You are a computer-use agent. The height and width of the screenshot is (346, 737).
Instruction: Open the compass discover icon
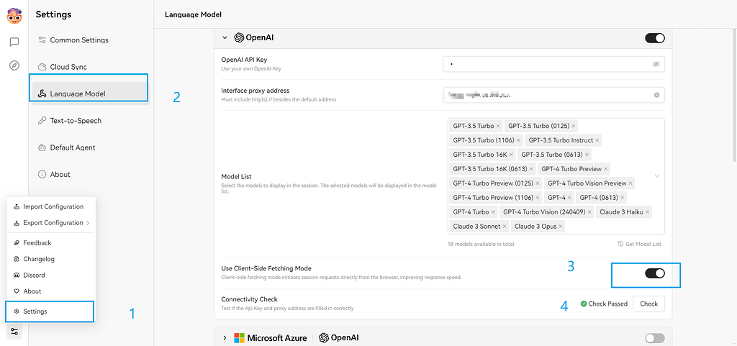(14, 65)
